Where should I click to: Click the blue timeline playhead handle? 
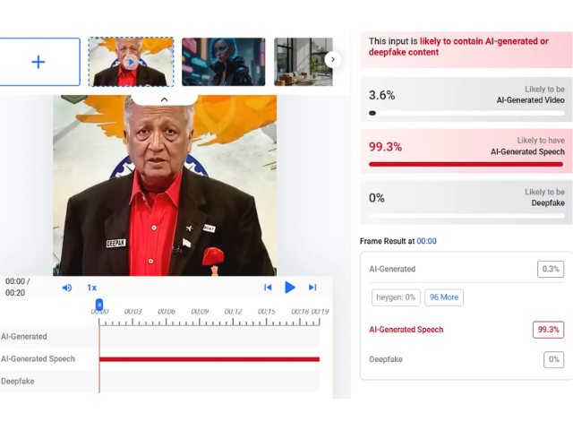99,305
